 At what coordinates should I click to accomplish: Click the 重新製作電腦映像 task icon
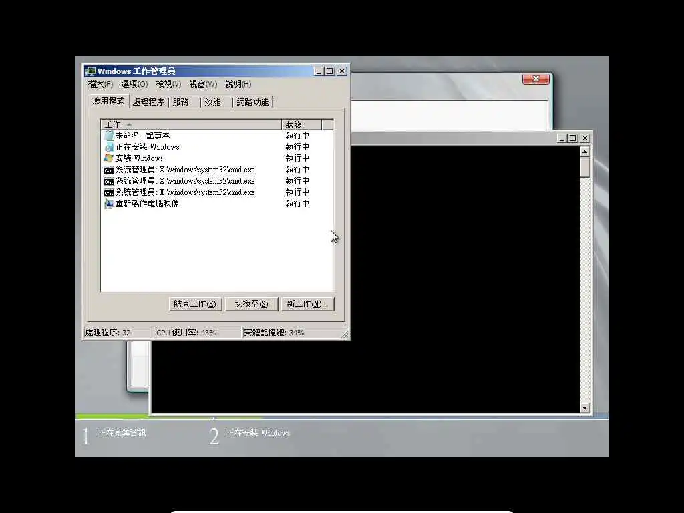point(109,204)
